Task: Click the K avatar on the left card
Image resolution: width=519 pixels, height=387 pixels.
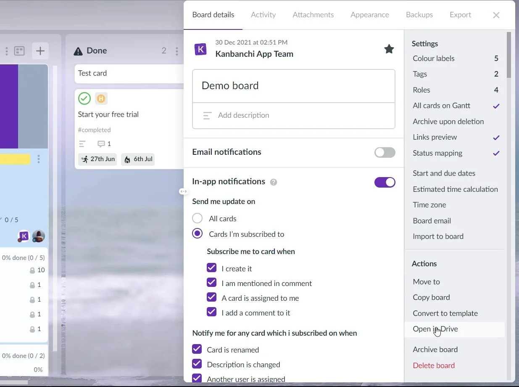Action: point(24,236)
